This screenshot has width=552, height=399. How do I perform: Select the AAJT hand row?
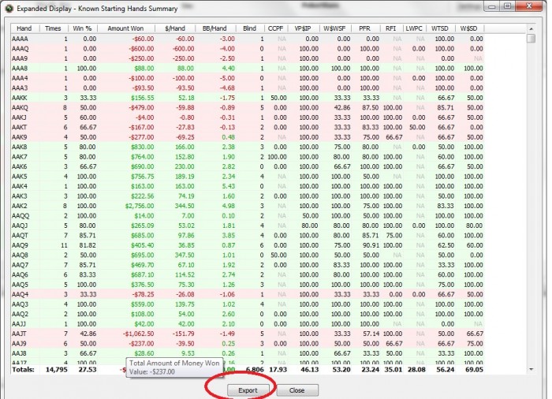tap(248, 334)
